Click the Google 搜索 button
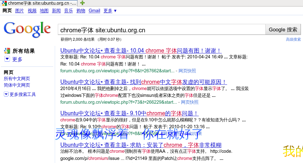Viewport: 303px width, 163px height. point(283,29)
